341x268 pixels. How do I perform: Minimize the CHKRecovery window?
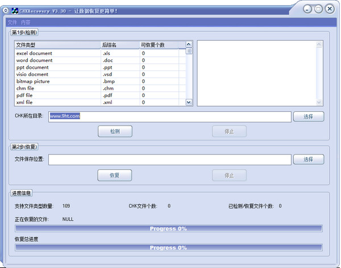pyautogui.click(x=307, y=9)
